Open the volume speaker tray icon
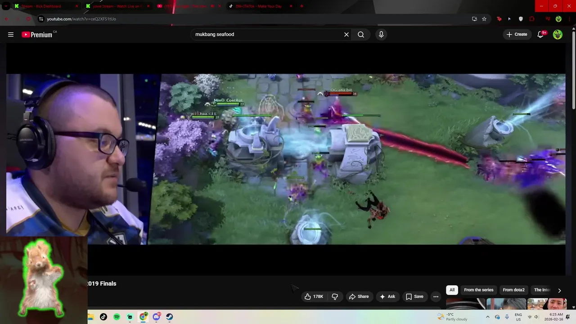Viewport: 576px width, 324px height. pos(536,317)
